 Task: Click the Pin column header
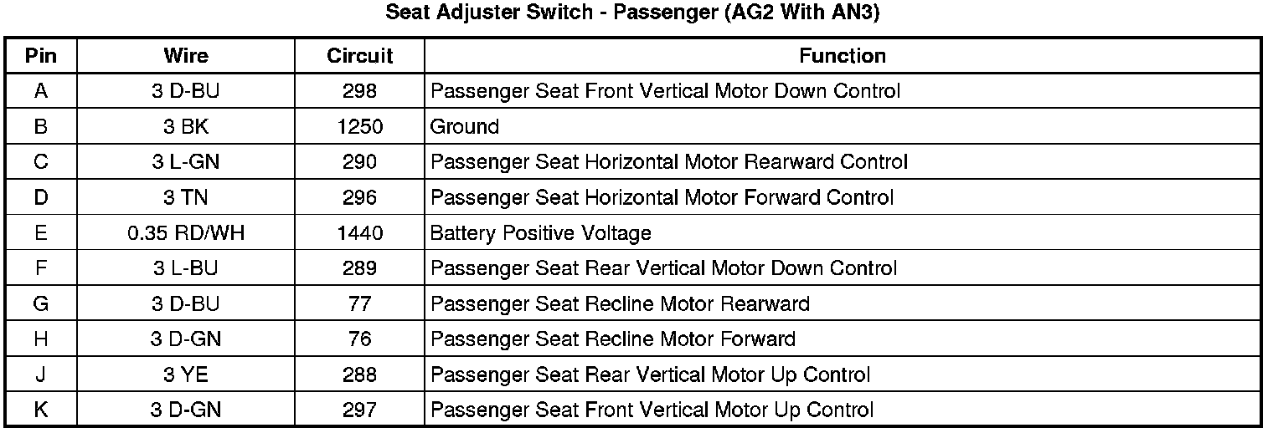click(x=41, y=56)
